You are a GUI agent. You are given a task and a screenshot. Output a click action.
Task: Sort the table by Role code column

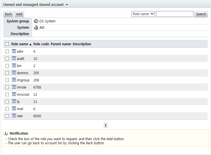point(41,44)
